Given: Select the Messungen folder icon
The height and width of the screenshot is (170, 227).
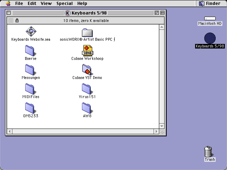Looking at the screenshot, I should [30, 70].
